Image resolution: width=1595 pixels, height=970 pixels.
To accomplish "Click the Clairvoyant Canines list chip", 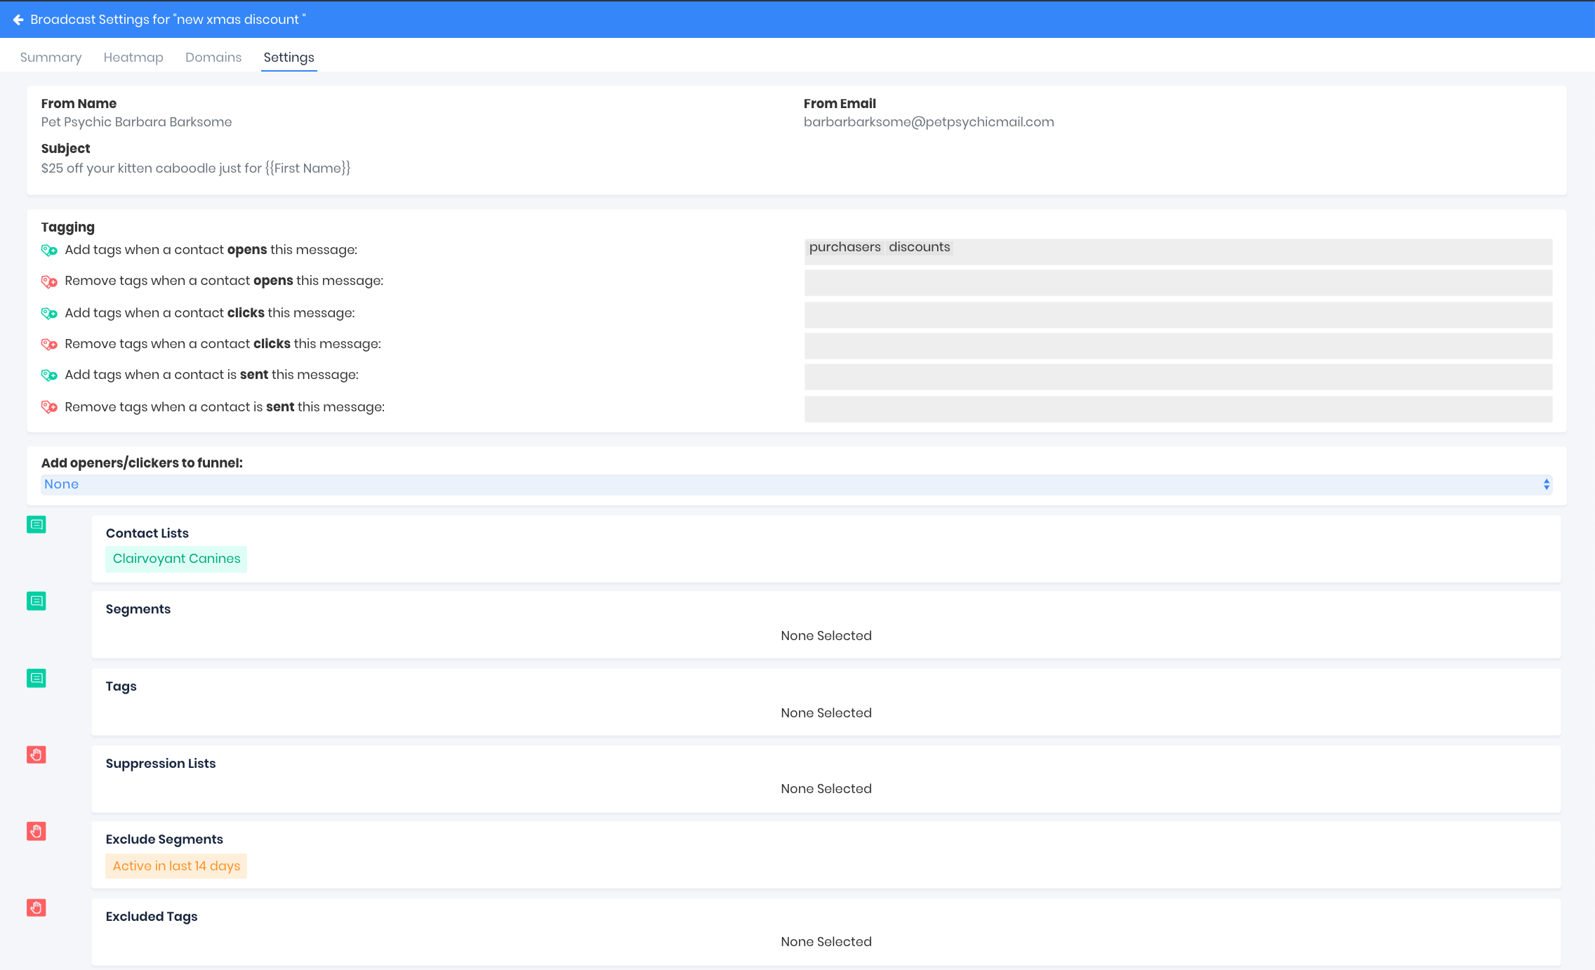I will (176, 559).
